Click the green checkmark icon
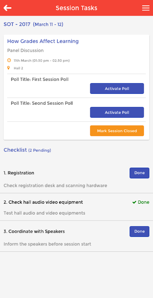Screen dimensions: 153x298 [134, 202]
